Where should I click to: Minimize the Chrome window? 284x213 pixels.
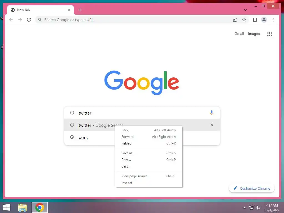click(255, 6)
